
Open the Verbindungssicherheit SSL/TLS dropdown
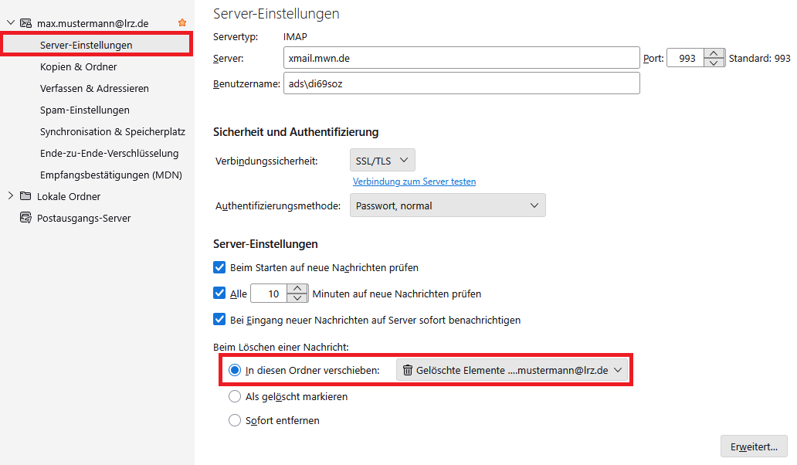click(382, 160)
